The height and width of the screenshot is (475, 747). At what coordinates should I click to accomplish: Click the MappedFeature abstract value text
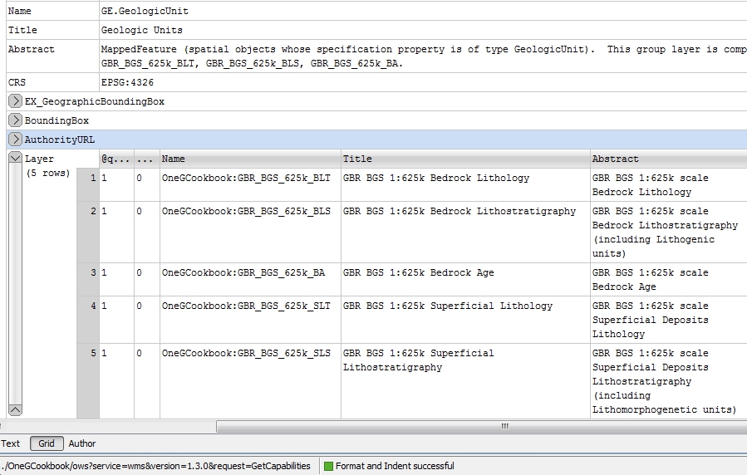pyautogui.click(x=424, y=56)
